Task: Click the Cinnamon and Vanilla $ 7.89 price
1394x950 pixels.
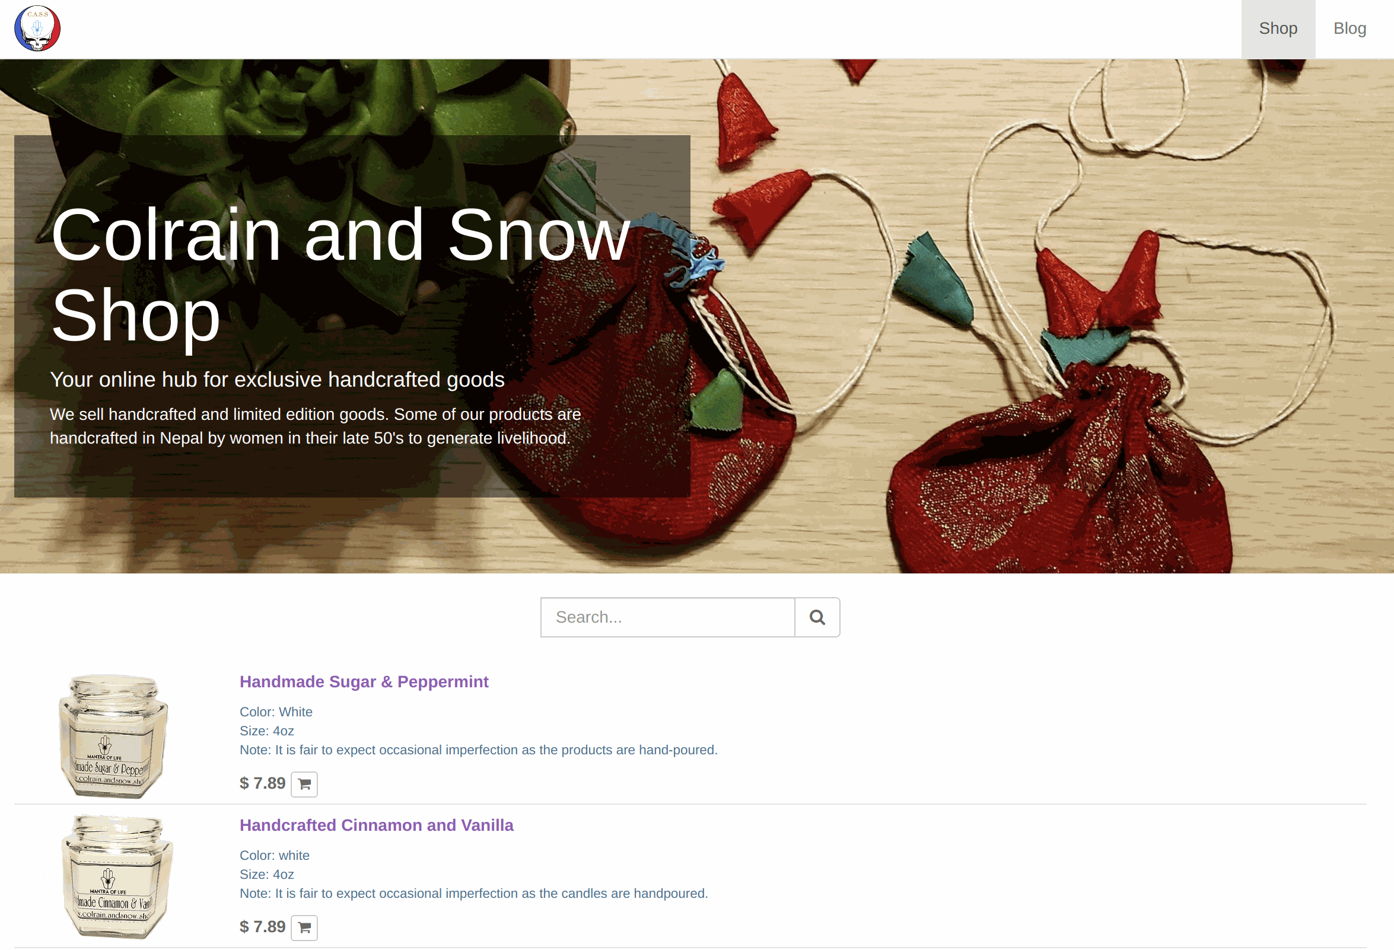Action: coord(263,927)
